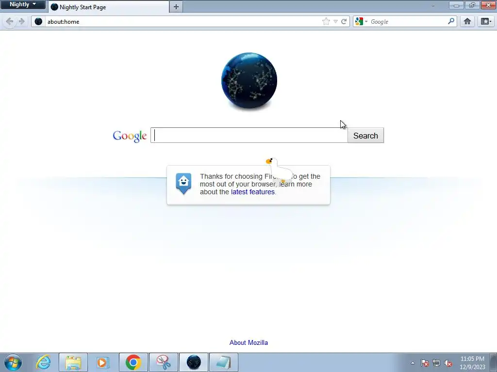Click the site identity globe icon

pyautogui.click(x=38, y=21)
